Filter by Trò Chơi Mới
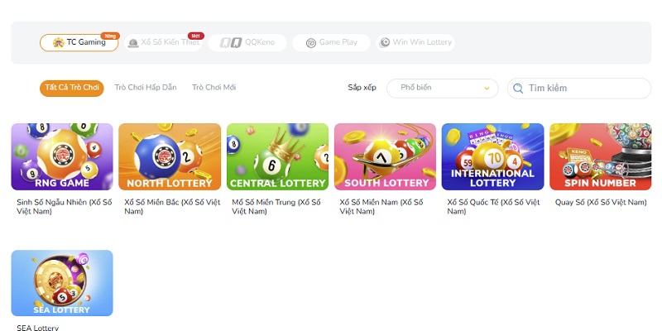 214,88
